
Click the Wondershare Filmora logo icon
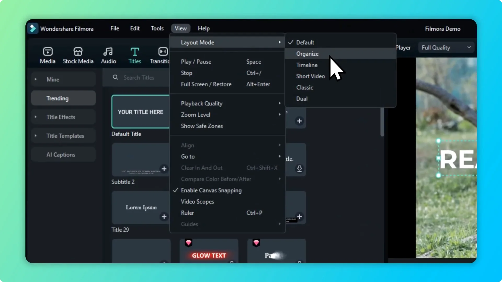point(33,28)
